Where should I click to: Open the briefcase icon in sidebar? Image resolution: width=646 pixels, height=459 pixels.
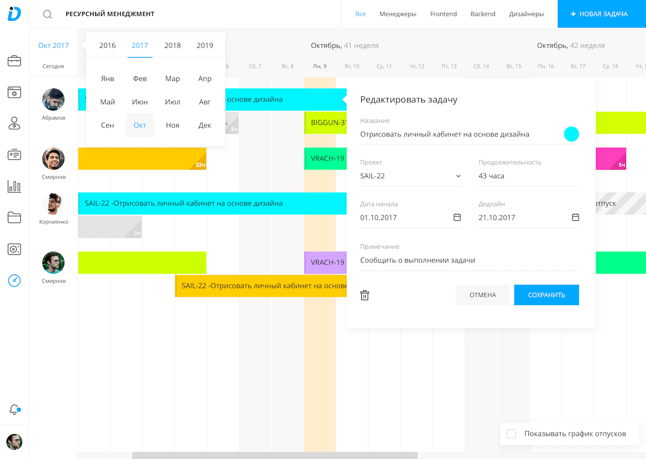[14, 61]
